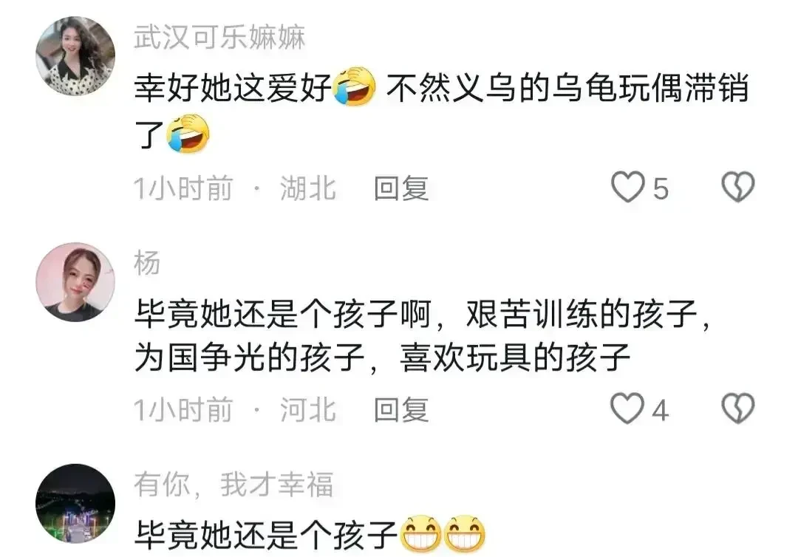
Task: Open 杨's profile avatar
Action: [75, 281]
